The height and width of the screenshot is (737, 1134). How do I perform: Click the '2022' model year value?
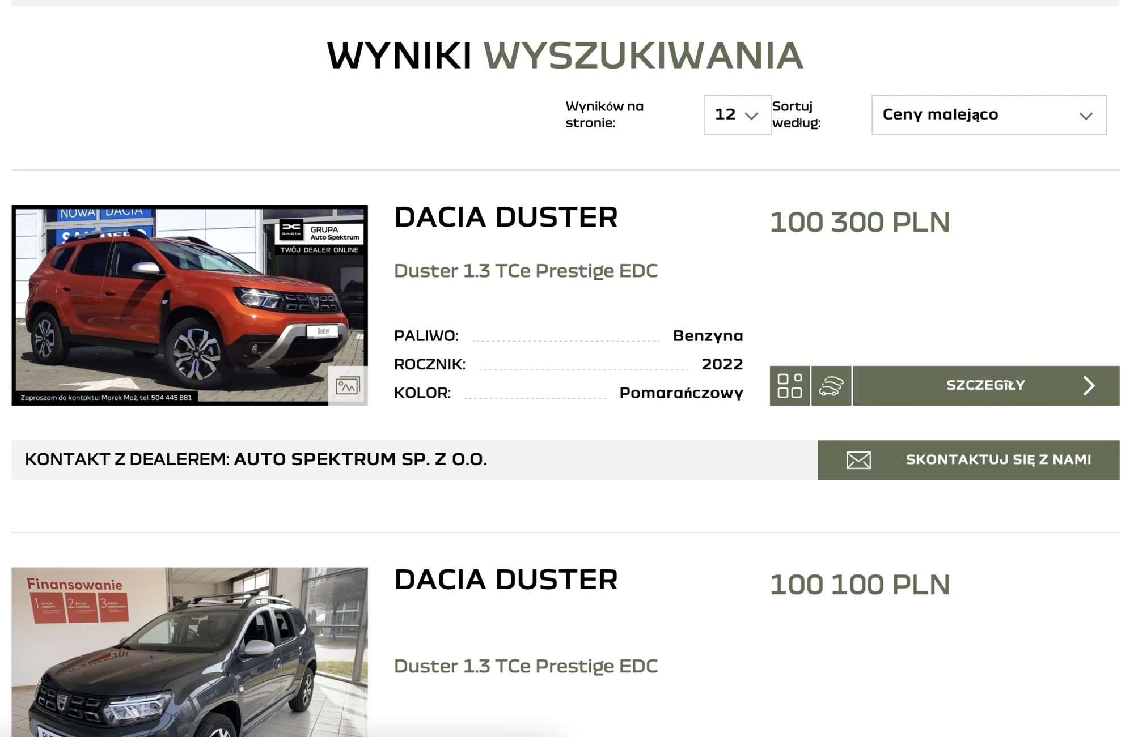pyautogui.click(x=722, y=364)
